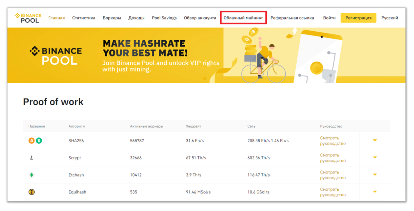Click the Make Hashrate promo banner
The image size is (414, 211).
206,55
